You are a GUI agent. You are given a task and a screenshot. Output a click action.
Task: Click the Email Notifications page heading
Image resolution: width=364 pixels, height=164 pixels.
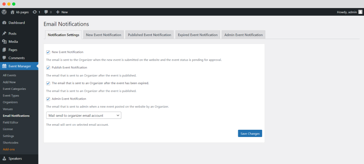66,24
